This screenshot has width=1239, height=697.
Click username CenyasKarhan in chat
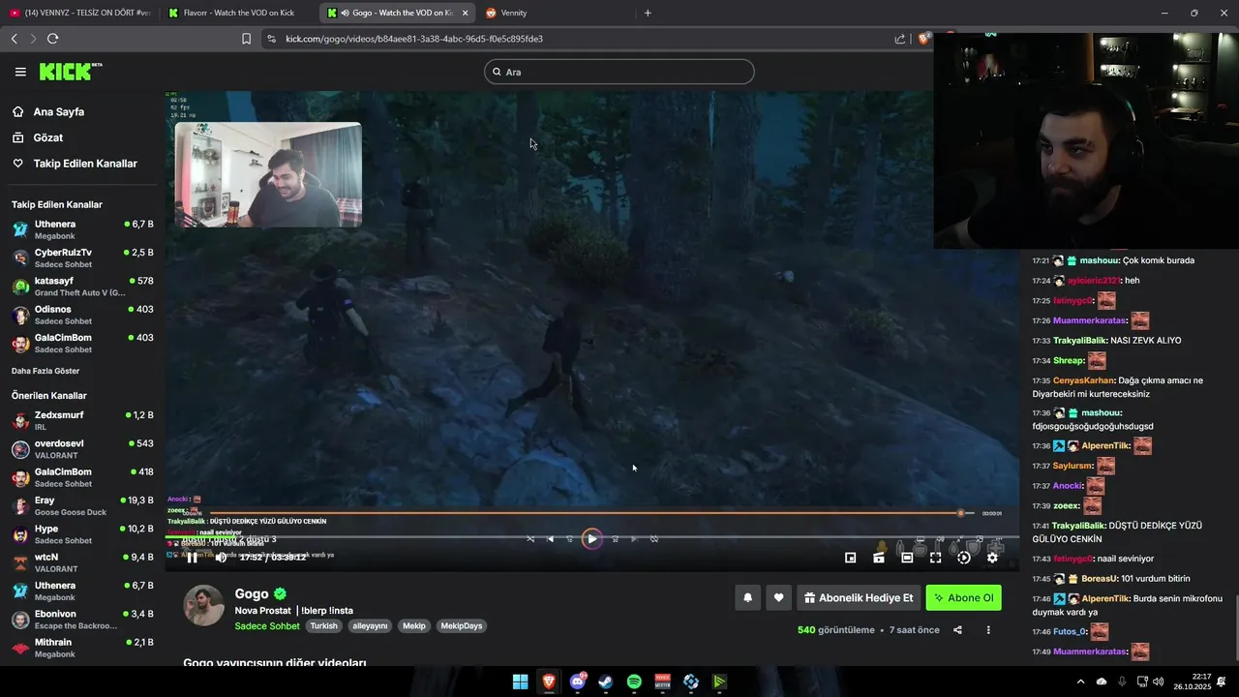[1083, 380]
